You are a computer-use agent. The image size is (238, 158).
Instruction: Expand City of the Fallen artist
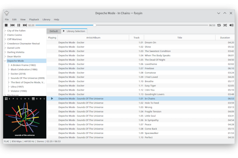(5, 31)
